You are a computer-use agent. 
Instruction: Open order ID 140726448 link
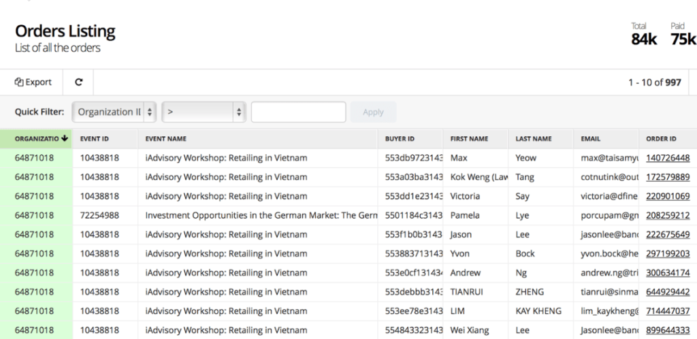click(668, 158)
